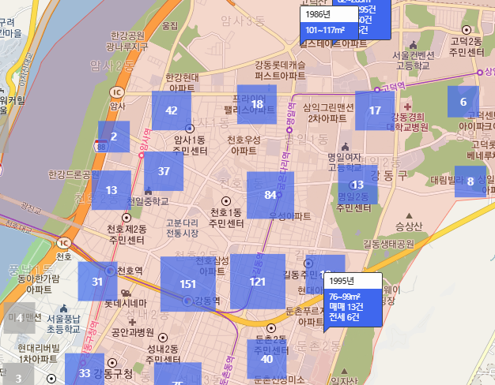Click the 암사1동 주민센터 circle icon
Screen dimensions: 495x385
190,129
